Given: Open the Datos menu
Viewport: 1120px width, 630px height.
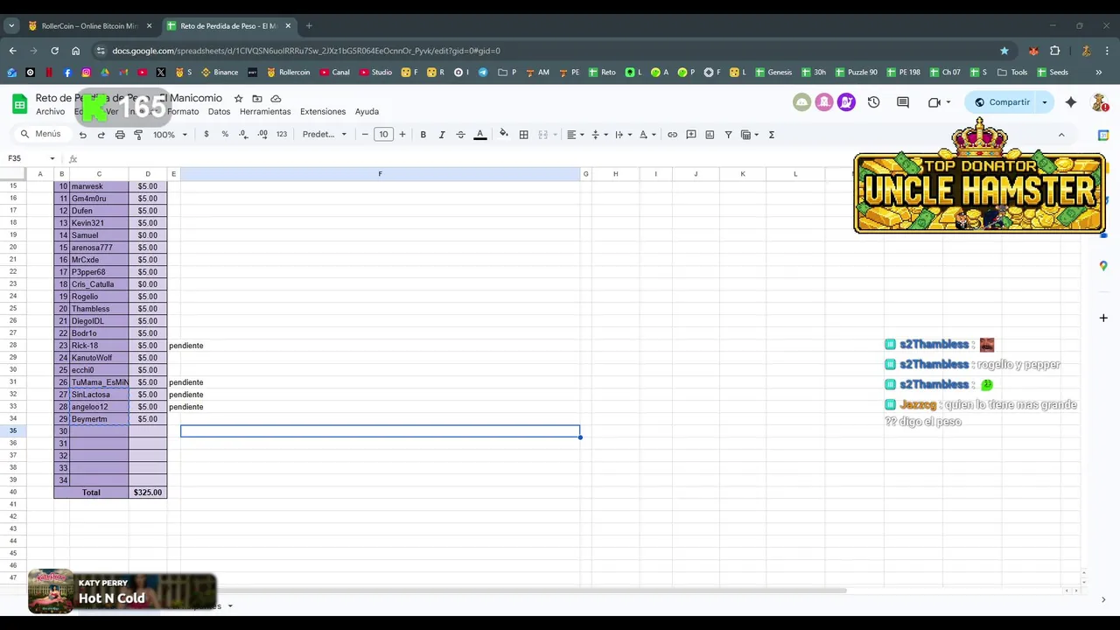Looking at the screenshot, I should pyautogui.click(x=219, y=112).
